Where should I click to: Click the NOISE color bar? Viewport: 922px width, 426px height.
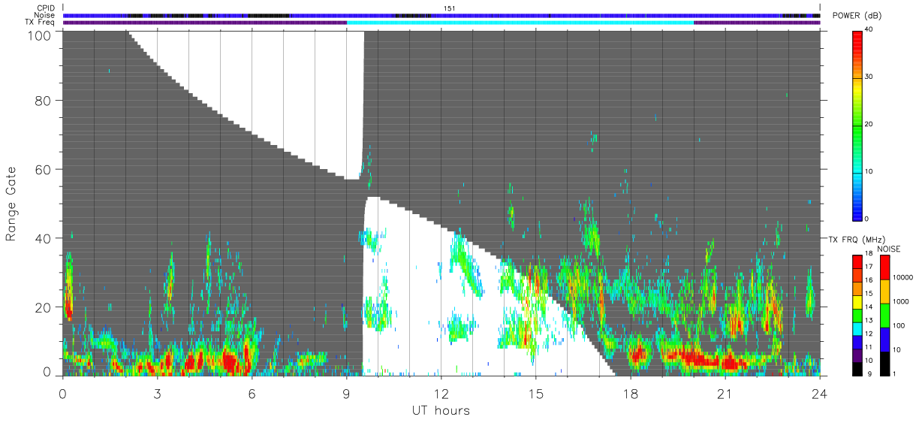(885, 315)
